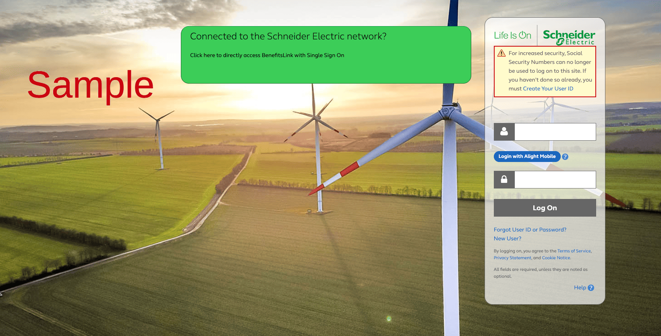
Task: Click the Help text link
Action: [580, 287]
